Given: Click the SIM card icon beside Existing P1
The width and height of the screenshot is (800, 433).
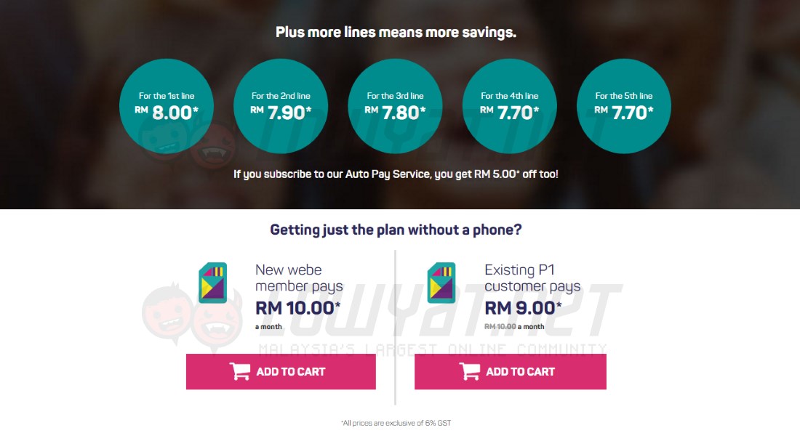Looking at the screenshot, I should point(441,283).
